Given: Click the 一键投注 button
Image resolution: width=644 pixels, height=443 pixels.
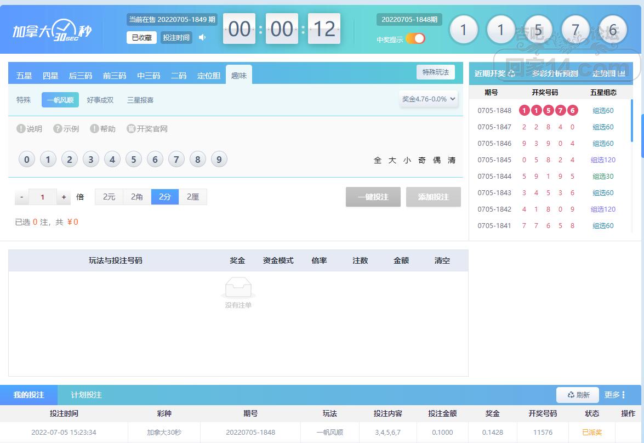Looking at the screenshot, I should point(373,197).
